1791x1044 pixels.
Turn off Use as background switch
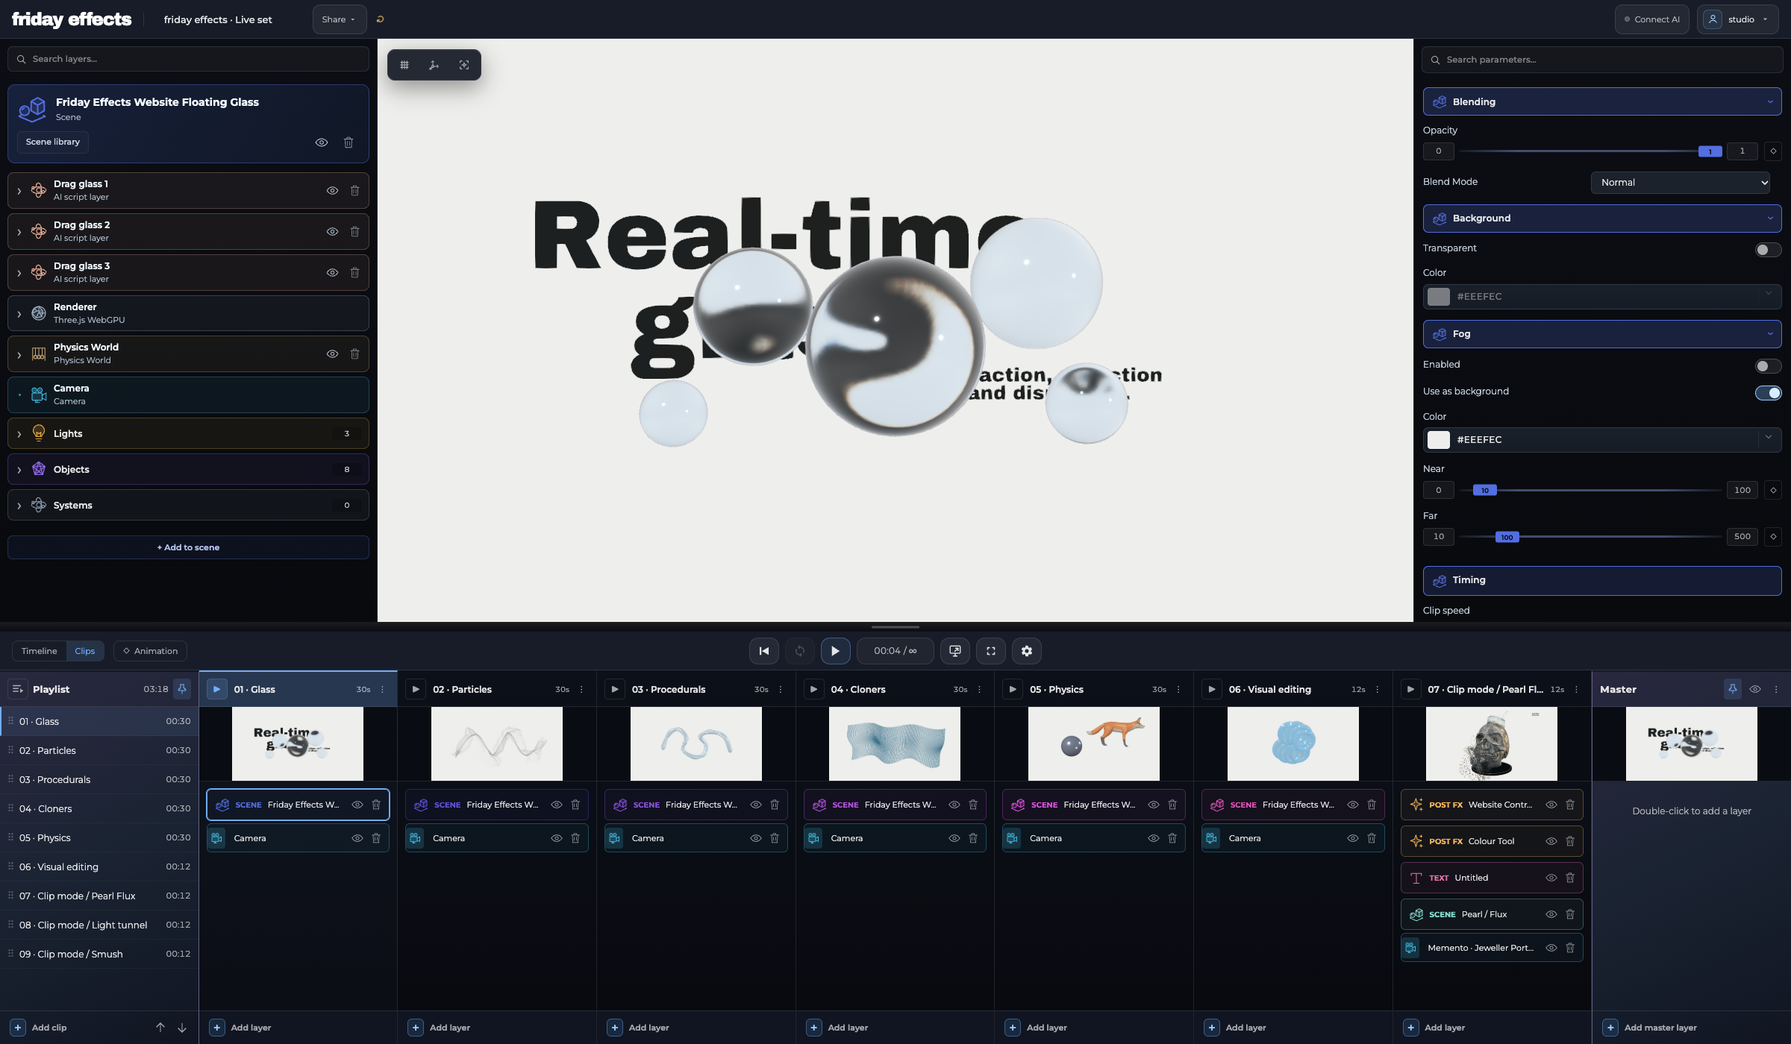1768,393
